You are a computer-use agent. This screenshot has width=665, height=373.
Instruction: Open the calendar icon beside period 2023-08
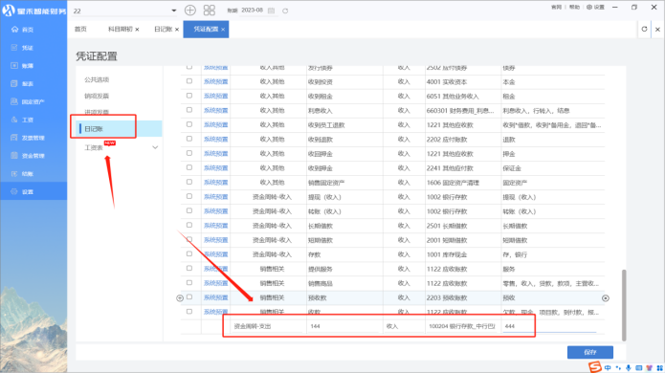tap(272, 11)
